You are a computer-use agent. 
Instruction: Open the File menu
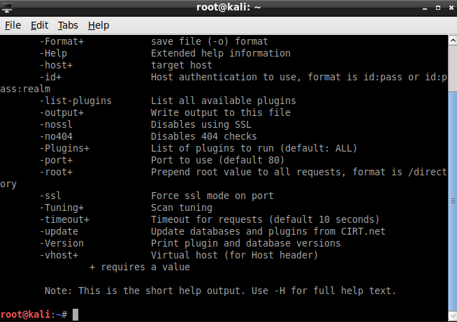pos(13,25)
